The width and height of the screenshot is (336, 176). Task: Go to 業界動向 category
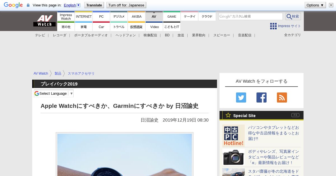click(199, 35)
